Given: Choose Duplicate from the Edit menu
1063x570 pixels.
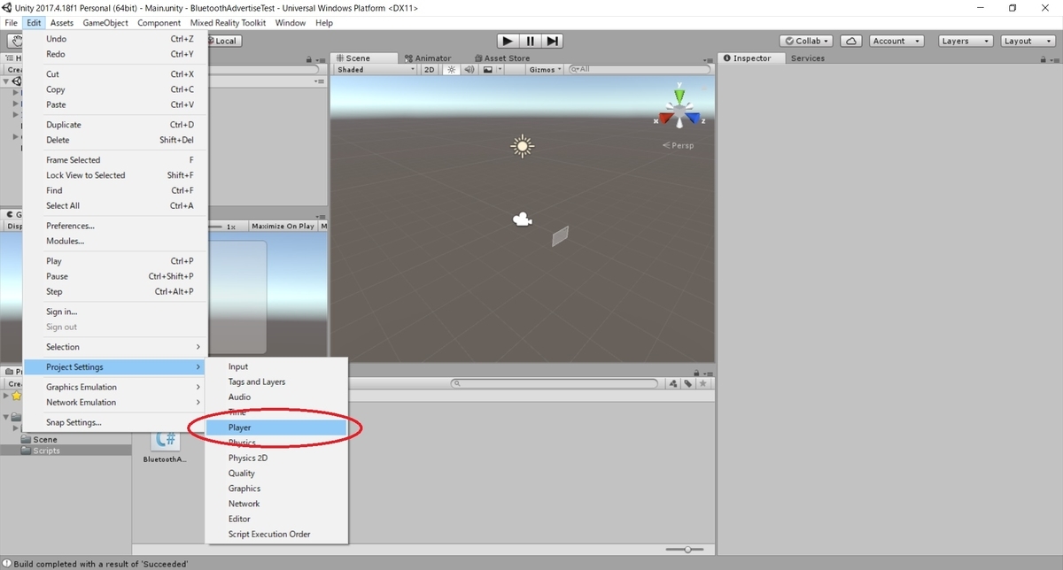Looking at the screenshot, I should pyautogui.click(x=115, y=125).
